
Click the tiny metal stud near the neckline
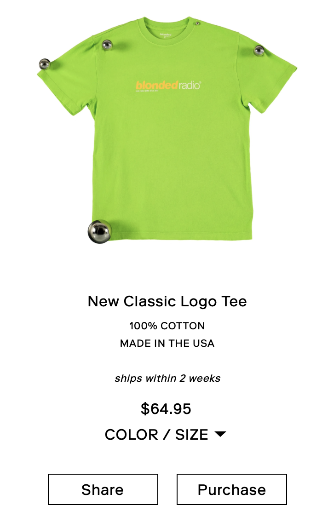pos(197,23)
